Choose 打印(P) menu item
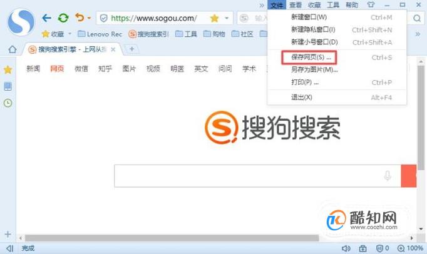The width and height of the screenshot is (427, 254). (337, 82)
